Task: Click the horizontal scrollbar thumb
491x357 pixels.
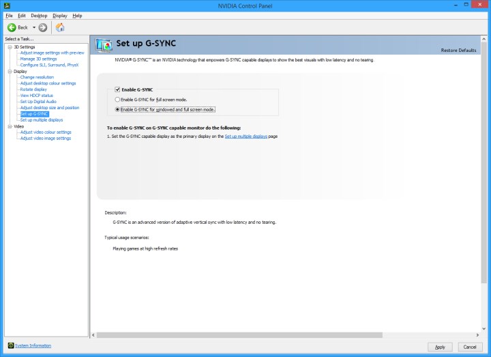Action: pyautogui.click(x=239, y=335)
